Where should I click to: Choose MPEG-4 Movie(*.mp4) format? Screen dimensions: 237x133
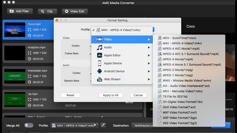pyautogui.click(x=189, y=59)
